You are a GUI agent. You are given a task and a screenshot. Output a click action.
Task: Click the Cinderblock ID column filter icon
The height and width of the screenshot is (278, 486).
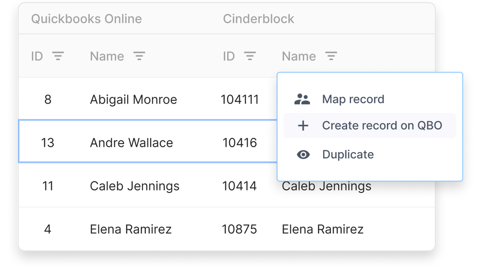250,56
